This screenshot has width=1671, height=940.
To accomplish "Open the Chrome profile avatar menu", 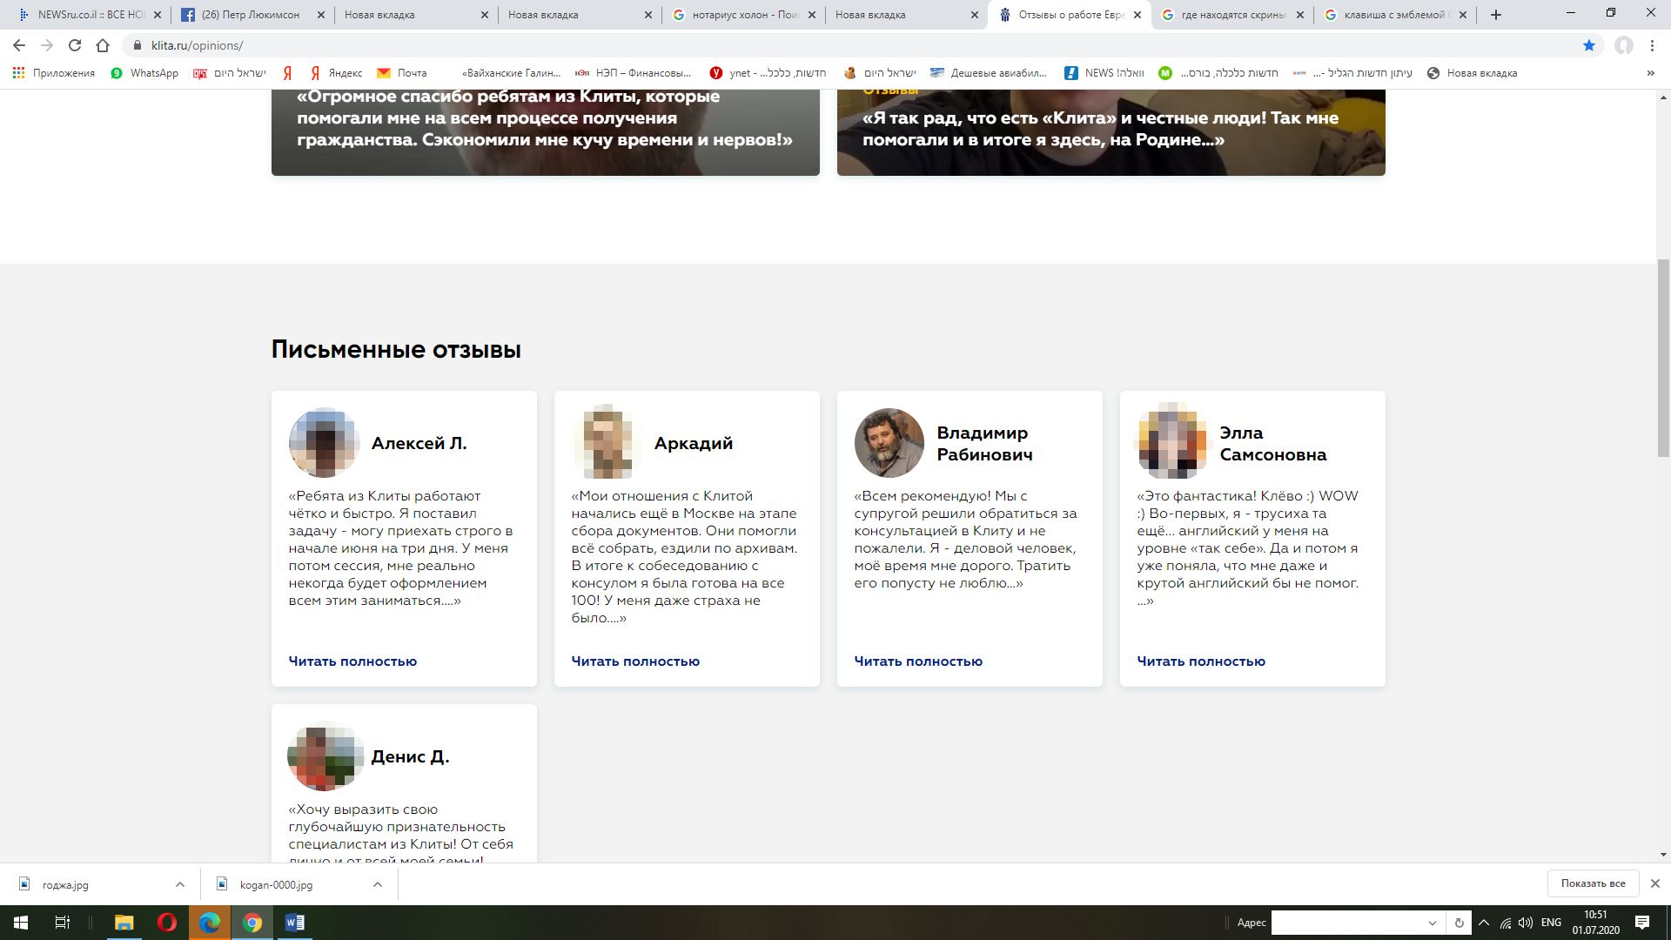I will pos(1624,45).
